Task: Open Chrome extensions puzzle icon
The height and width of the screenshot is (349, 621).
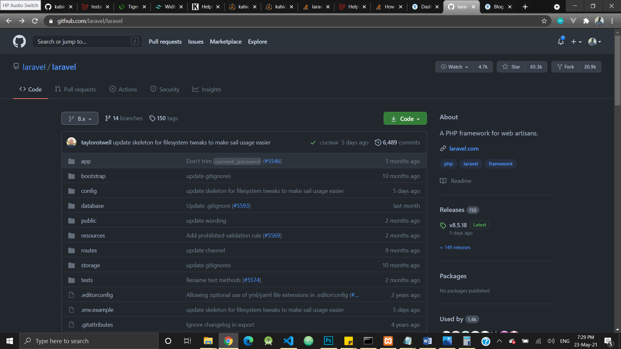Action: click(586, 21)
